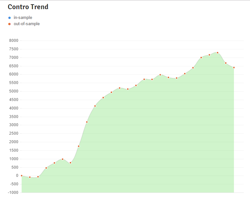Select the data point on the 7000 gridline

click(x=201, y=58)
